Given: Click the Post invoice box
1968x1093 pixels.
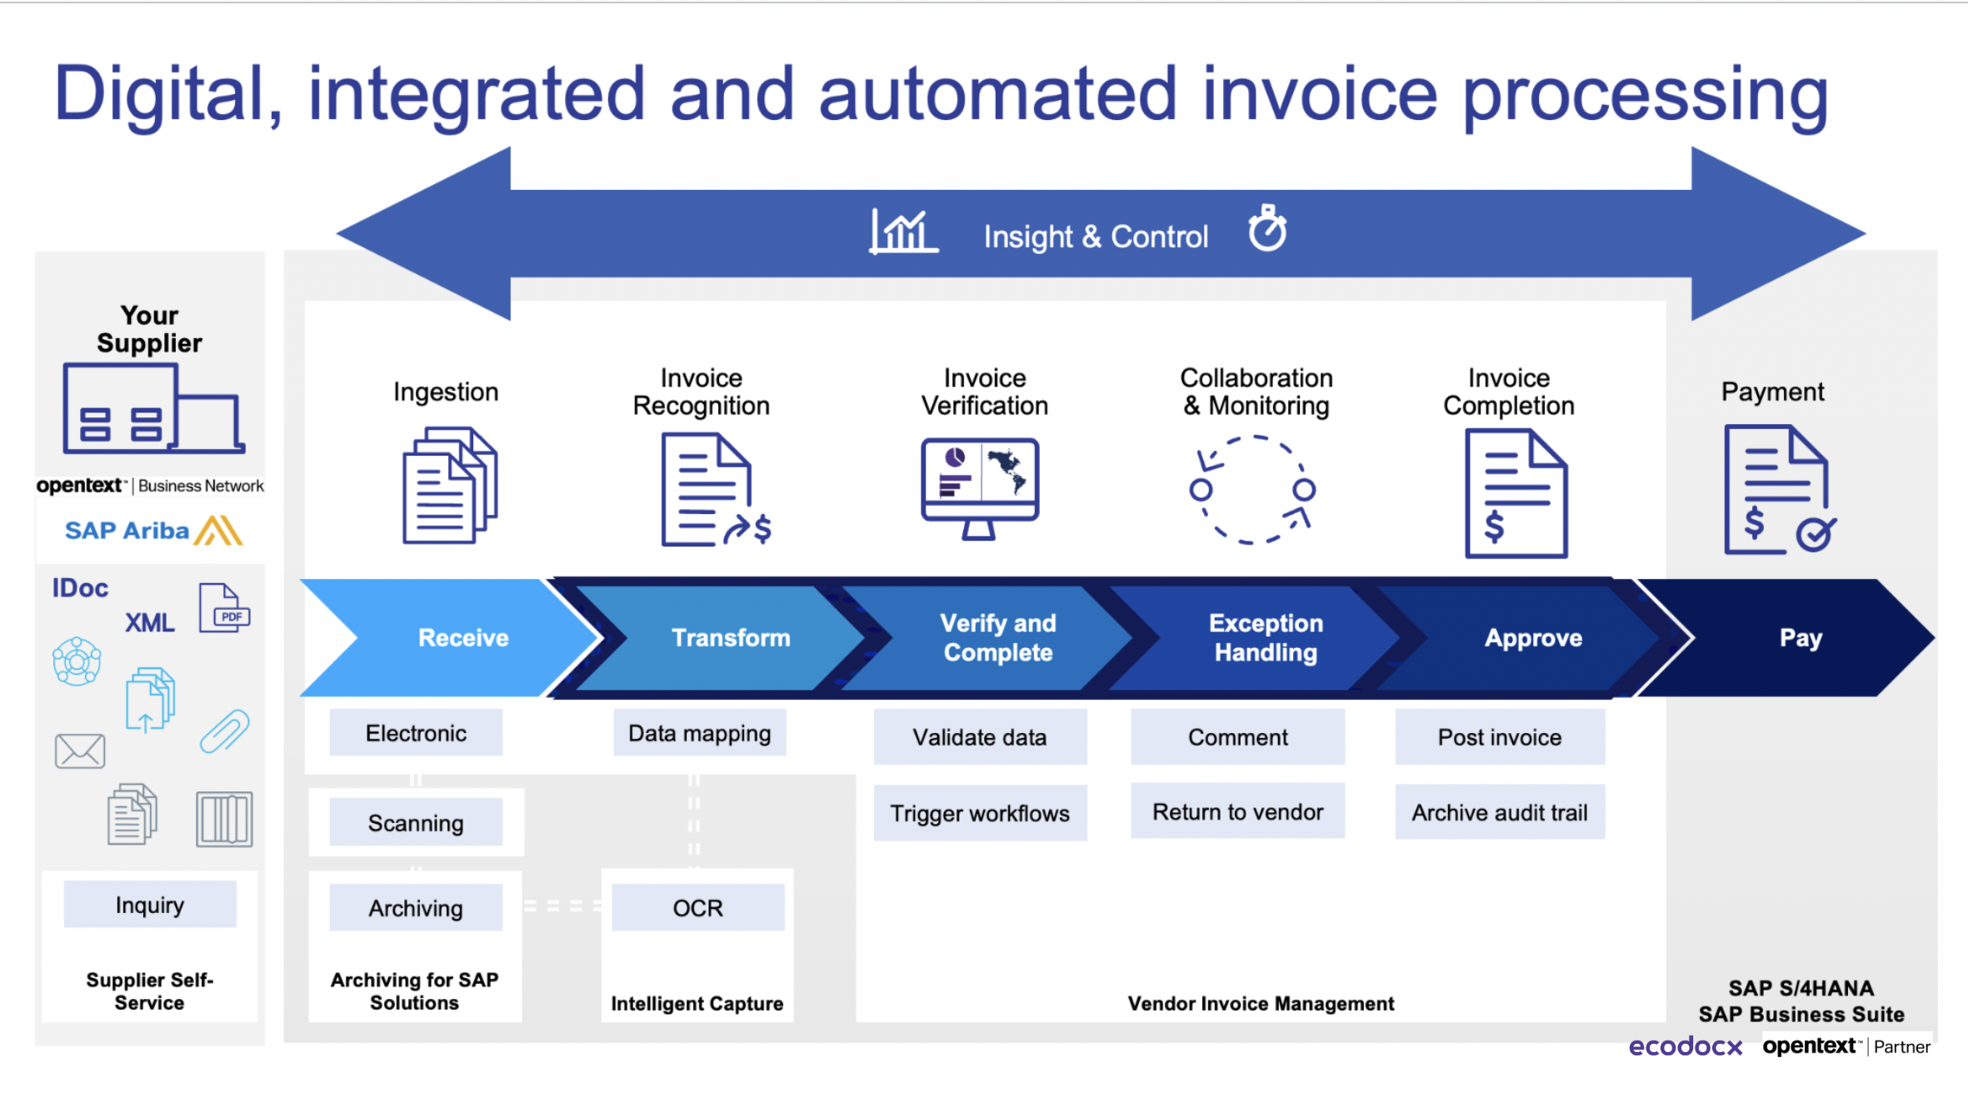Looking at the screenshot, I should (x=1500, y=736).
